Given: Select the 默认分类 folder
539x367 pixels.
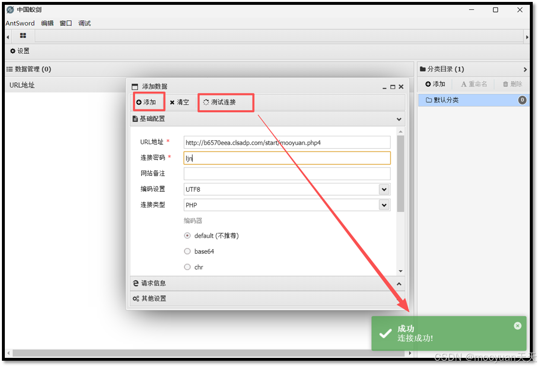Looking at the screenshot, I should coord(473,100).
